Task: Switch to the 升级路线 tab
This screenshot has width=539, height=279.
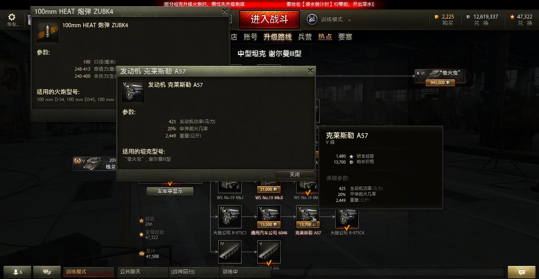Action: click(277, 37)
